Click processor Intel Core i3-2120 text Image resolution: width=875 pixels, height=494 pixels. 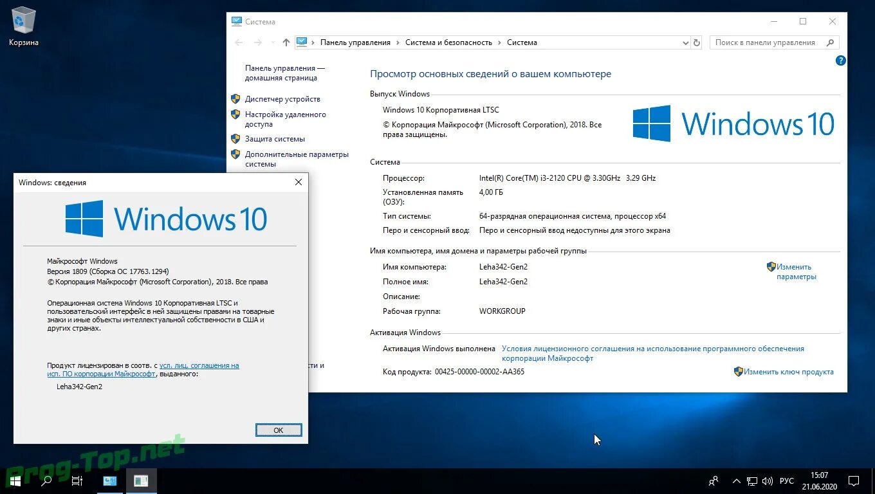[567, 178]
